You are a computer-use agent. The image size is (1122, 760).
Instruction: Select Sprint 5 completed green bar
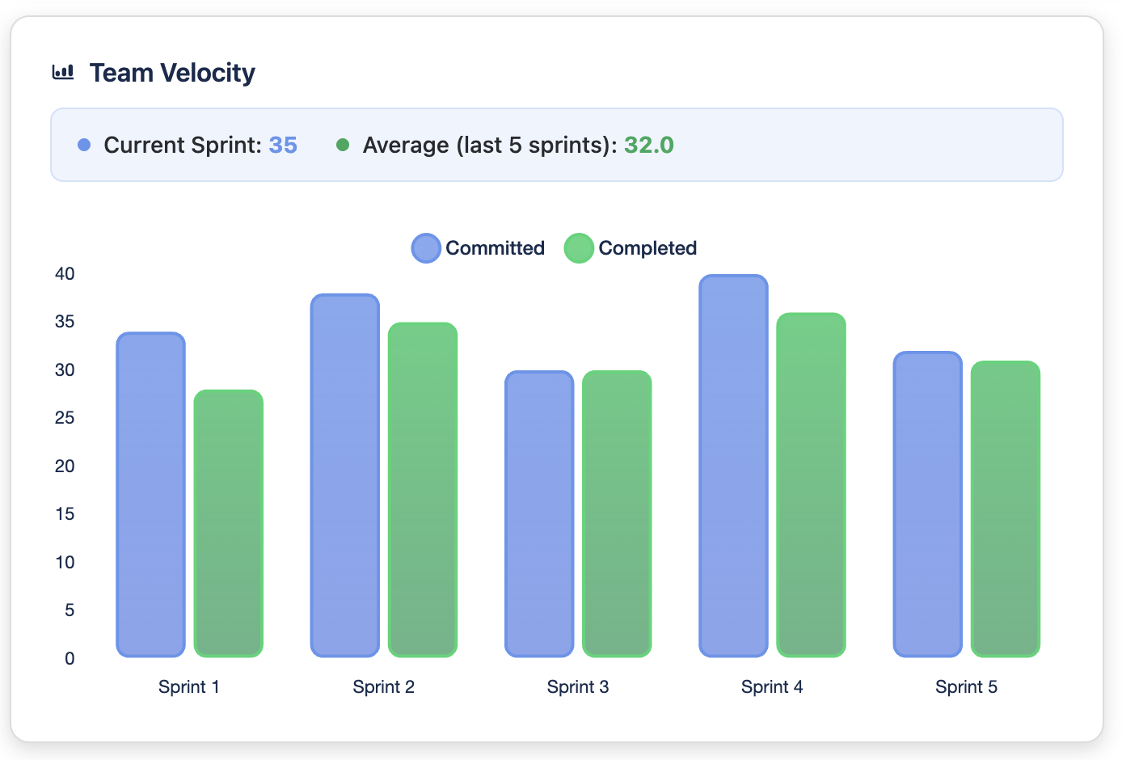pos(1005,509)
